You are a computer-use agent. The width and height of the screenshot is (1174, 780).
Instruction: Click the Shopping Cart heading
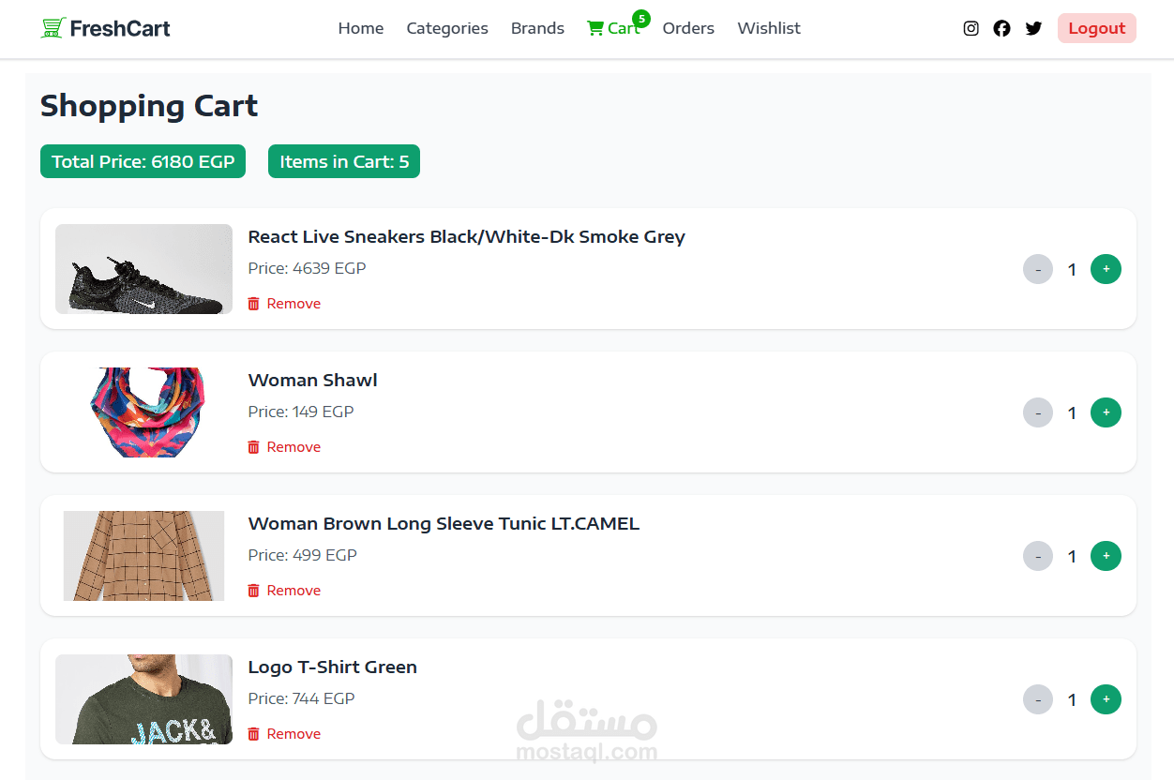149,106
